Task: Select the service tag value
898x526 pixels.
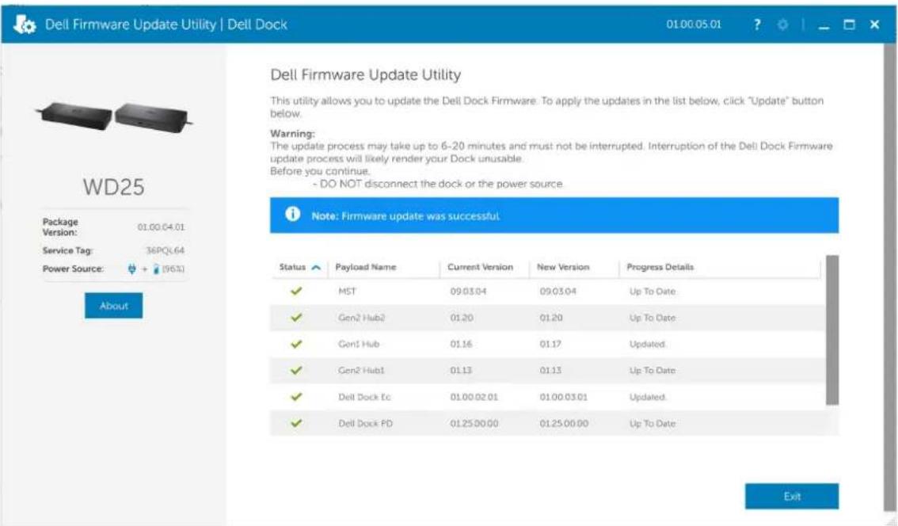Action: coord(165,250)
